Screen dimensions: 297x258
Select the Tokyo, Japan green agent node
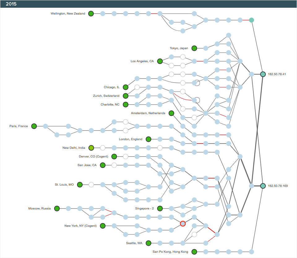(194, 48)
